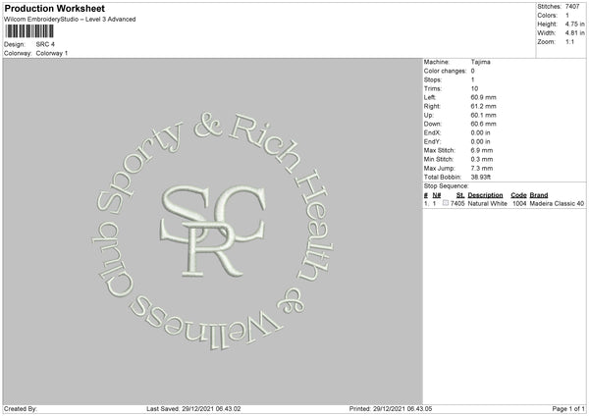Click the Stitches count value 7407
Screen dimensions: 589x416
[x=572, y=7]
